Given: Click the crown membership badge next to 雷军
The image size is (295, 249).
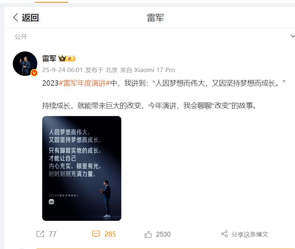Looking at the screenshot, I should (x=67, y=59).
